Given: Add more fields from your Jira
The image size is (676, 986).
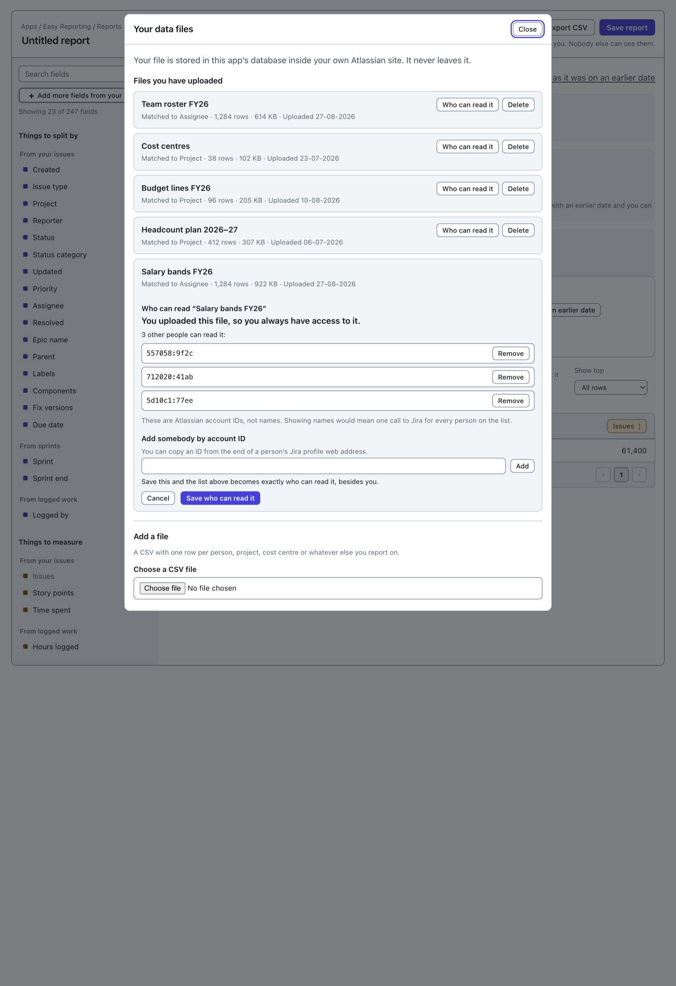Looking at the screenshot, I should point(72,96).
